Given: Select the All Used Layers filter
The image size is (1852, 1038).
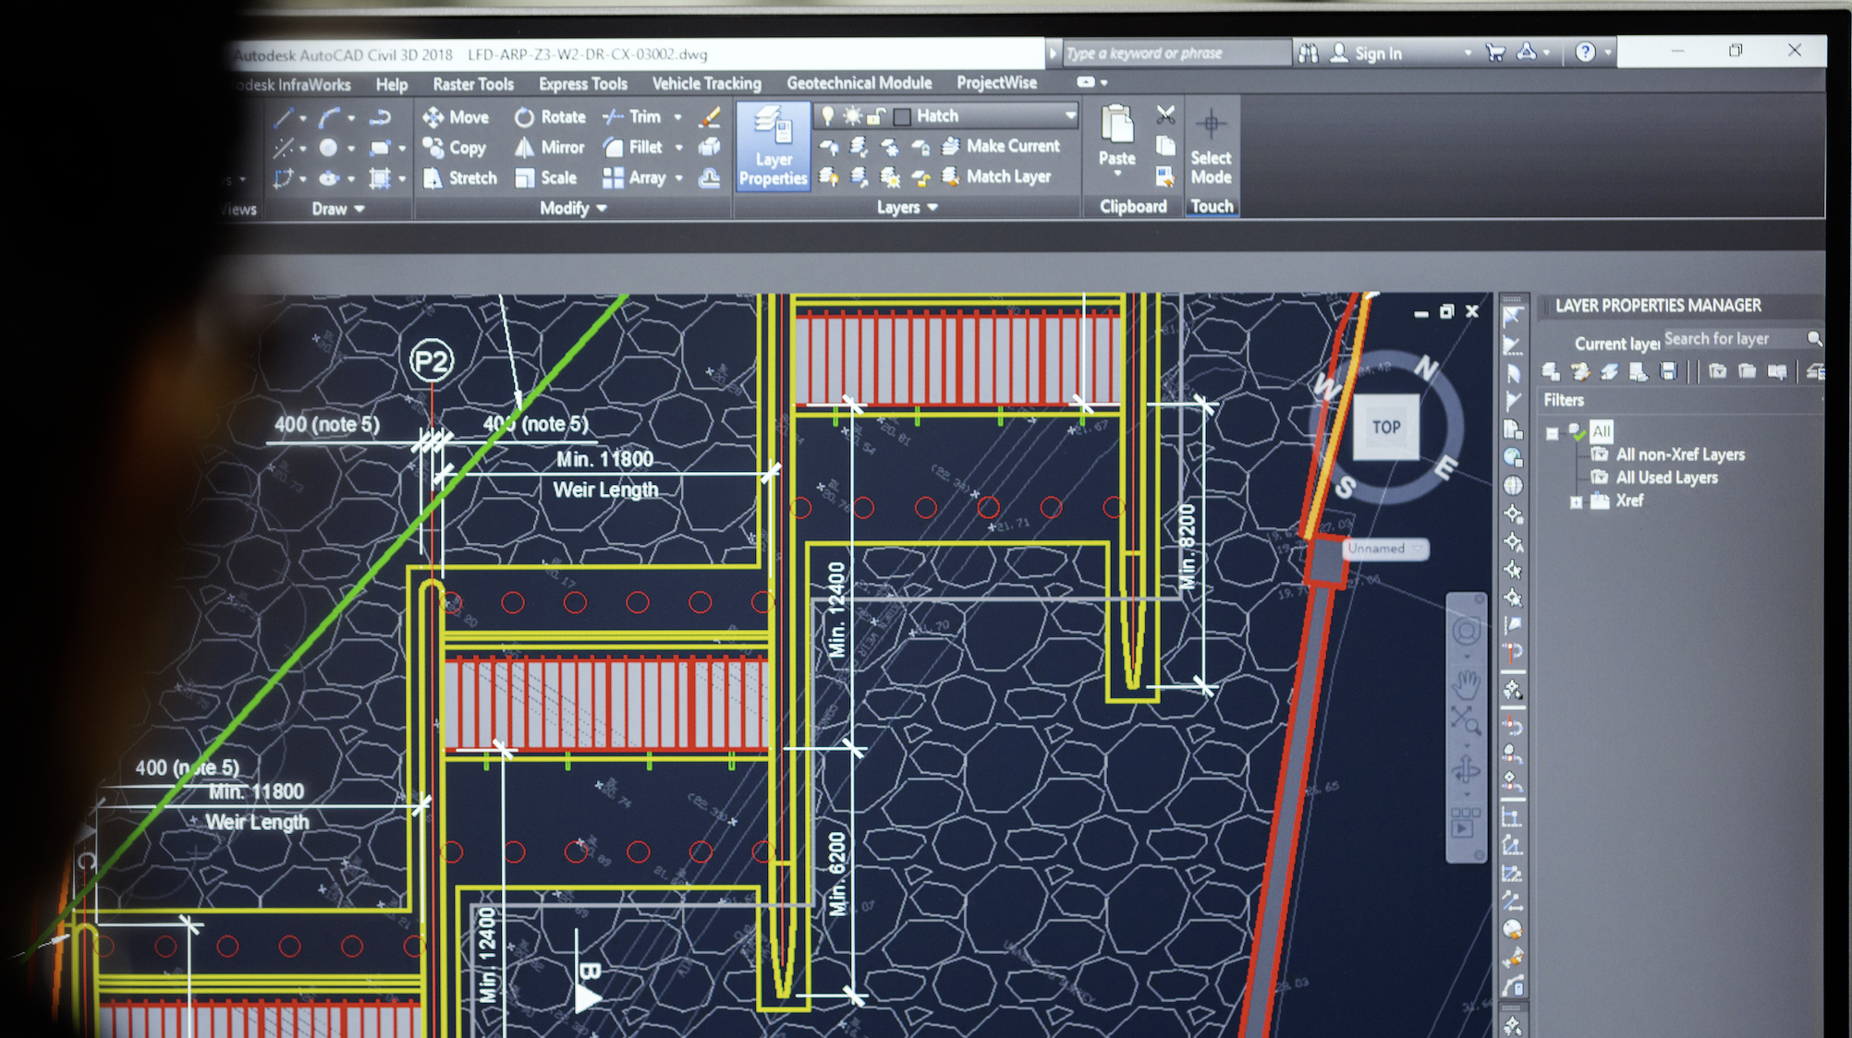Looking at the screenshot, I should coord(1666,477).
